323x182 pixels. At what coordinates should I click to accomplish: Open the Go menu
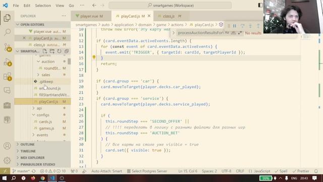click(x=71, y=6)
